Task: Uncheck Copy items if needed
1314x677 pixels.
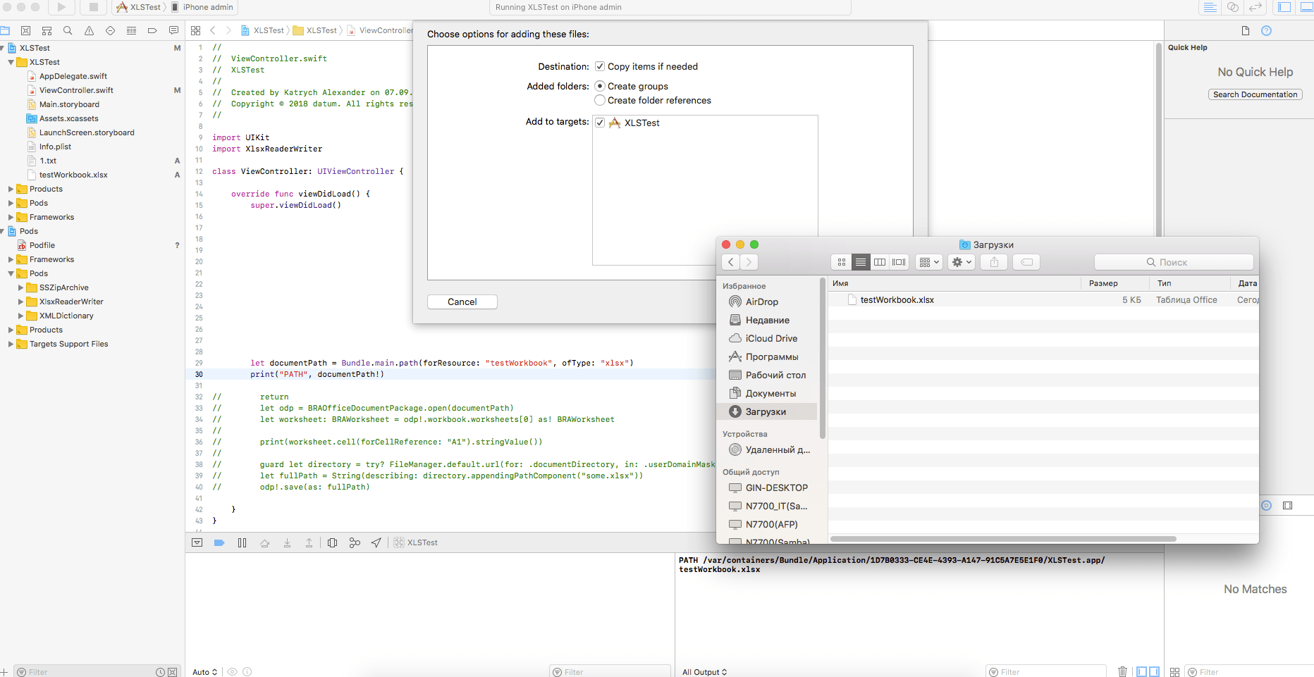Action: click(x=600, y=66)
